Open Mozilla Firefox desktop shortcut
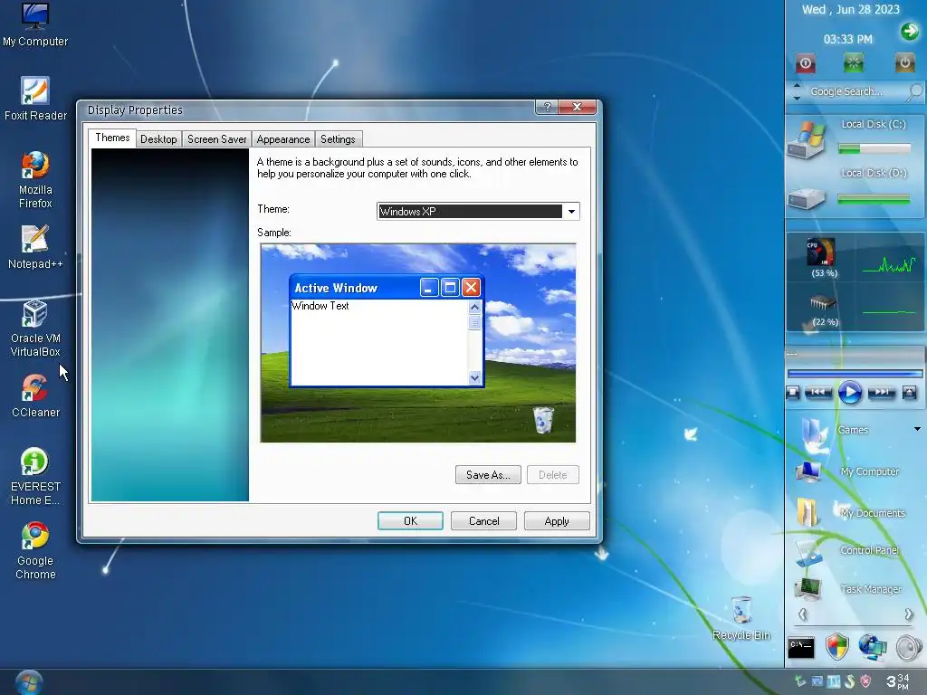Viewport: 927px width, 695px height. pos(35,180)
